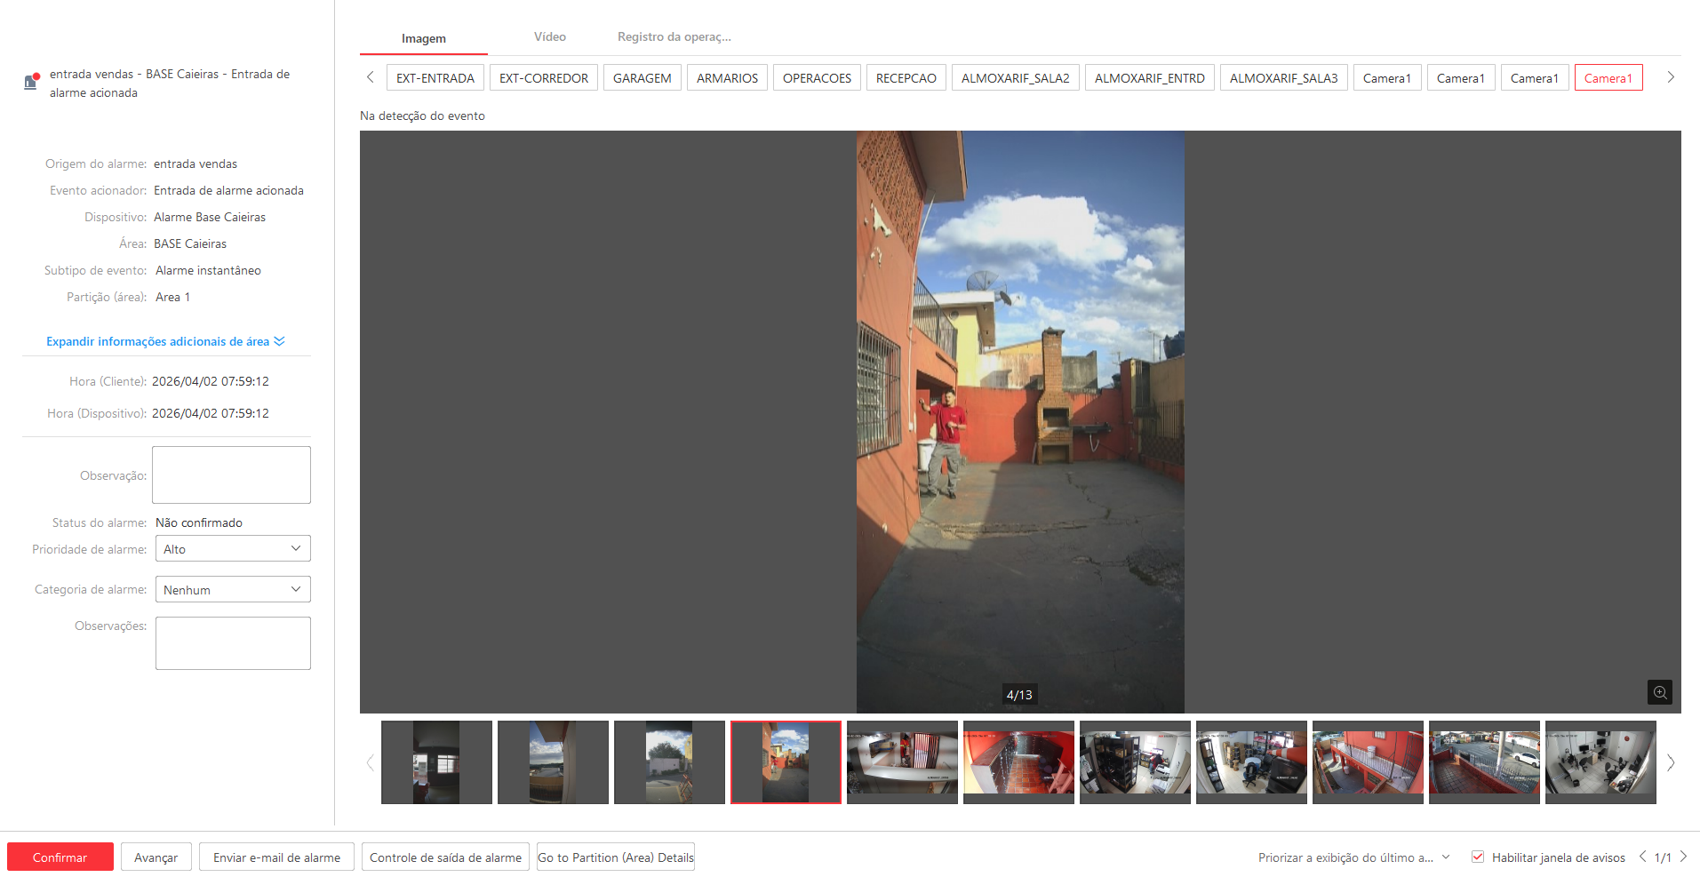Image resolution: width=1700 pixels, height=877 pixels.
Task: Open the Registro da operação tab
Action: tap(674, 37)
